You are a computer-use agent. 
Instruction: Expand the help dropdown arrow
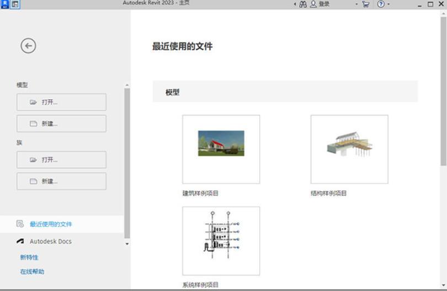click(x=389, y=4)
